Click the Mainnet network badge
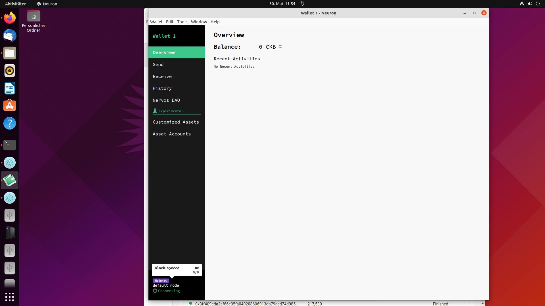This screenshot has width=545, height=306. tap(161, 280)
